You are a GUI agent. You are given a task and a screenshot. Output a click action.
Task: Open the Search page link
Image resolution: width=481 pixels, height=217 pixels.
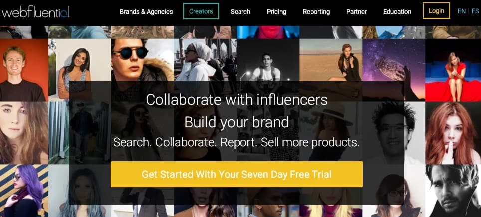[x=240, y=12]
